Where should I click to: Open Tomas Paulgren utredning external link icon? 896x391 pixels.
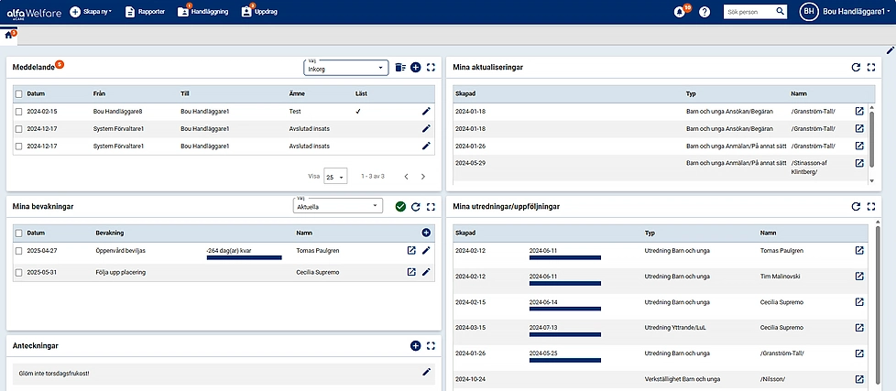[x=859, y=251]
